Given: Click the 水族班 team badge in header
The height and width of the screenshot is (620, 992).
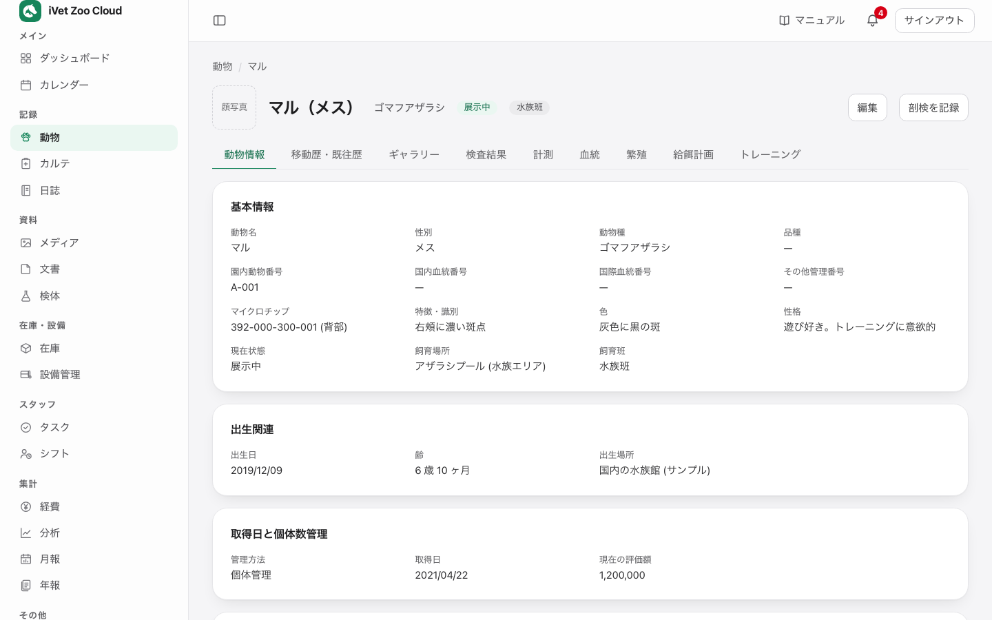Looking at the screenshot, I should click(530, 107).
